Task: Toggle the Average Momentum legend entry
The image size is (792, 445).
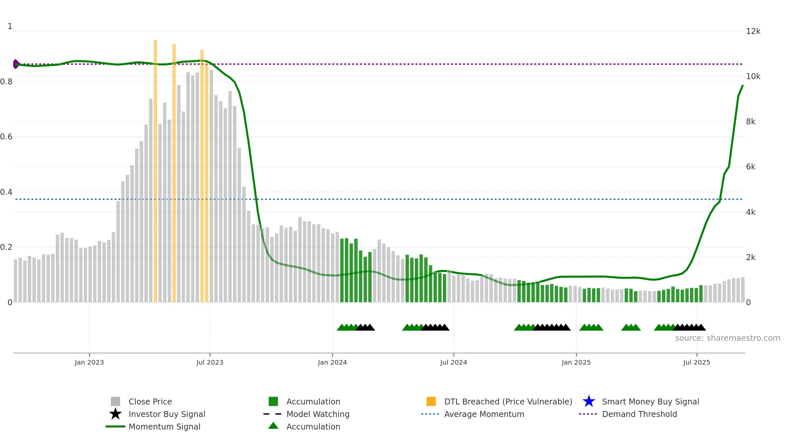Action: [484, 414]
